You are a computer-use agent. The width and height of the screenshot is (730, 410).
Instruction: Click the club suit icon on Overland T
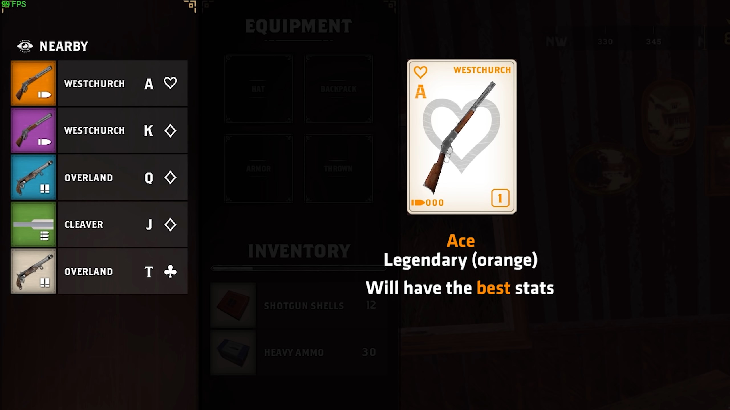(170, 272)
